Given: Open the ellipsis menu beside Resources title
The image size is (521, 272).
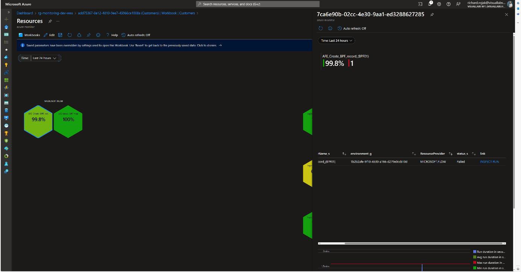Looking at the screenshot, I should 58,21.
